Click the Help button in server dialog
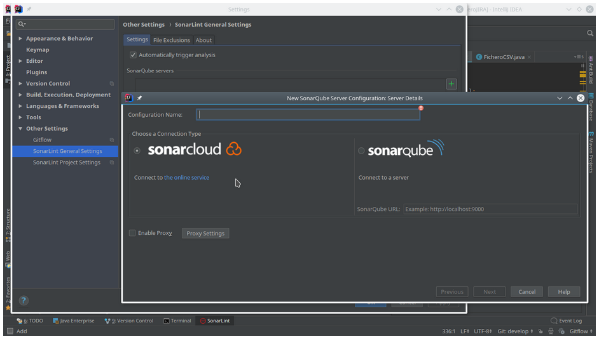599x339 pixels. pos(564,292)
